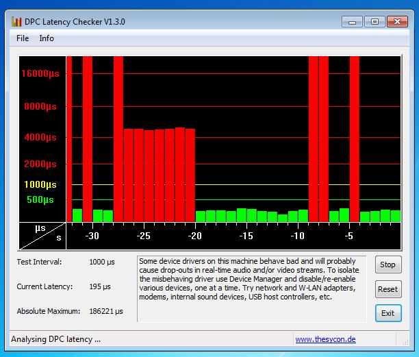
Task: Click the Stop button
Action: [x=388, y=264]
